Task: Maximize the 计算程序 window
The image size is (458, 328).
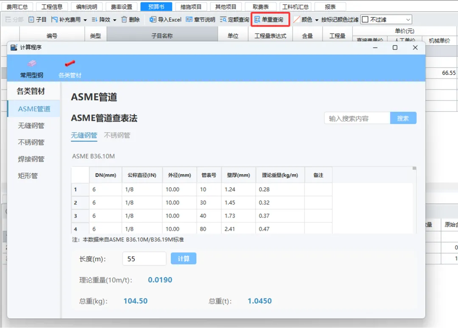Action: pyautogui.click(x=395, y=47)
